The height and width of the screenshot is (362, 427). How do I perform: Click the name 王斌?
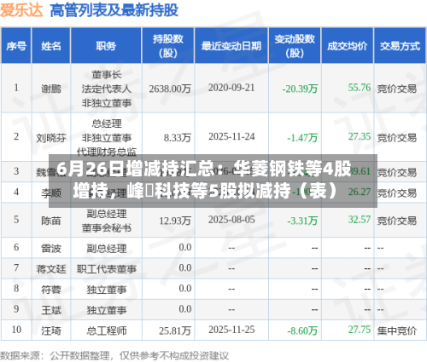51,310
